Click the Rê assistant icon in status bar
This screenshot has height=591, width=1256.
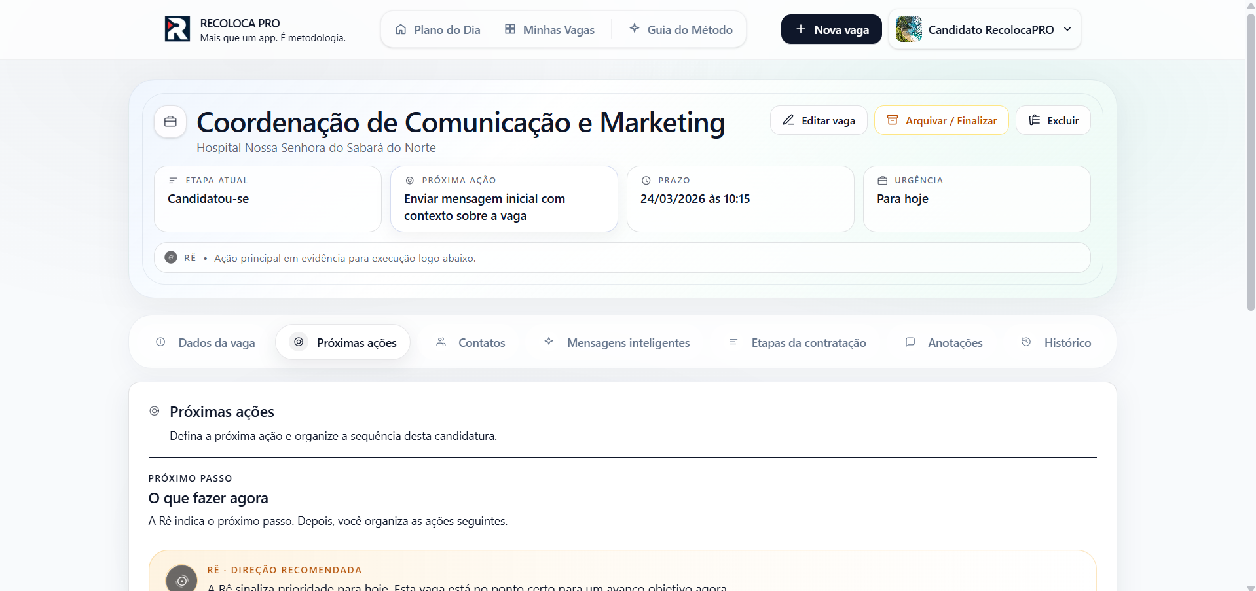click(x=171, y=258)
